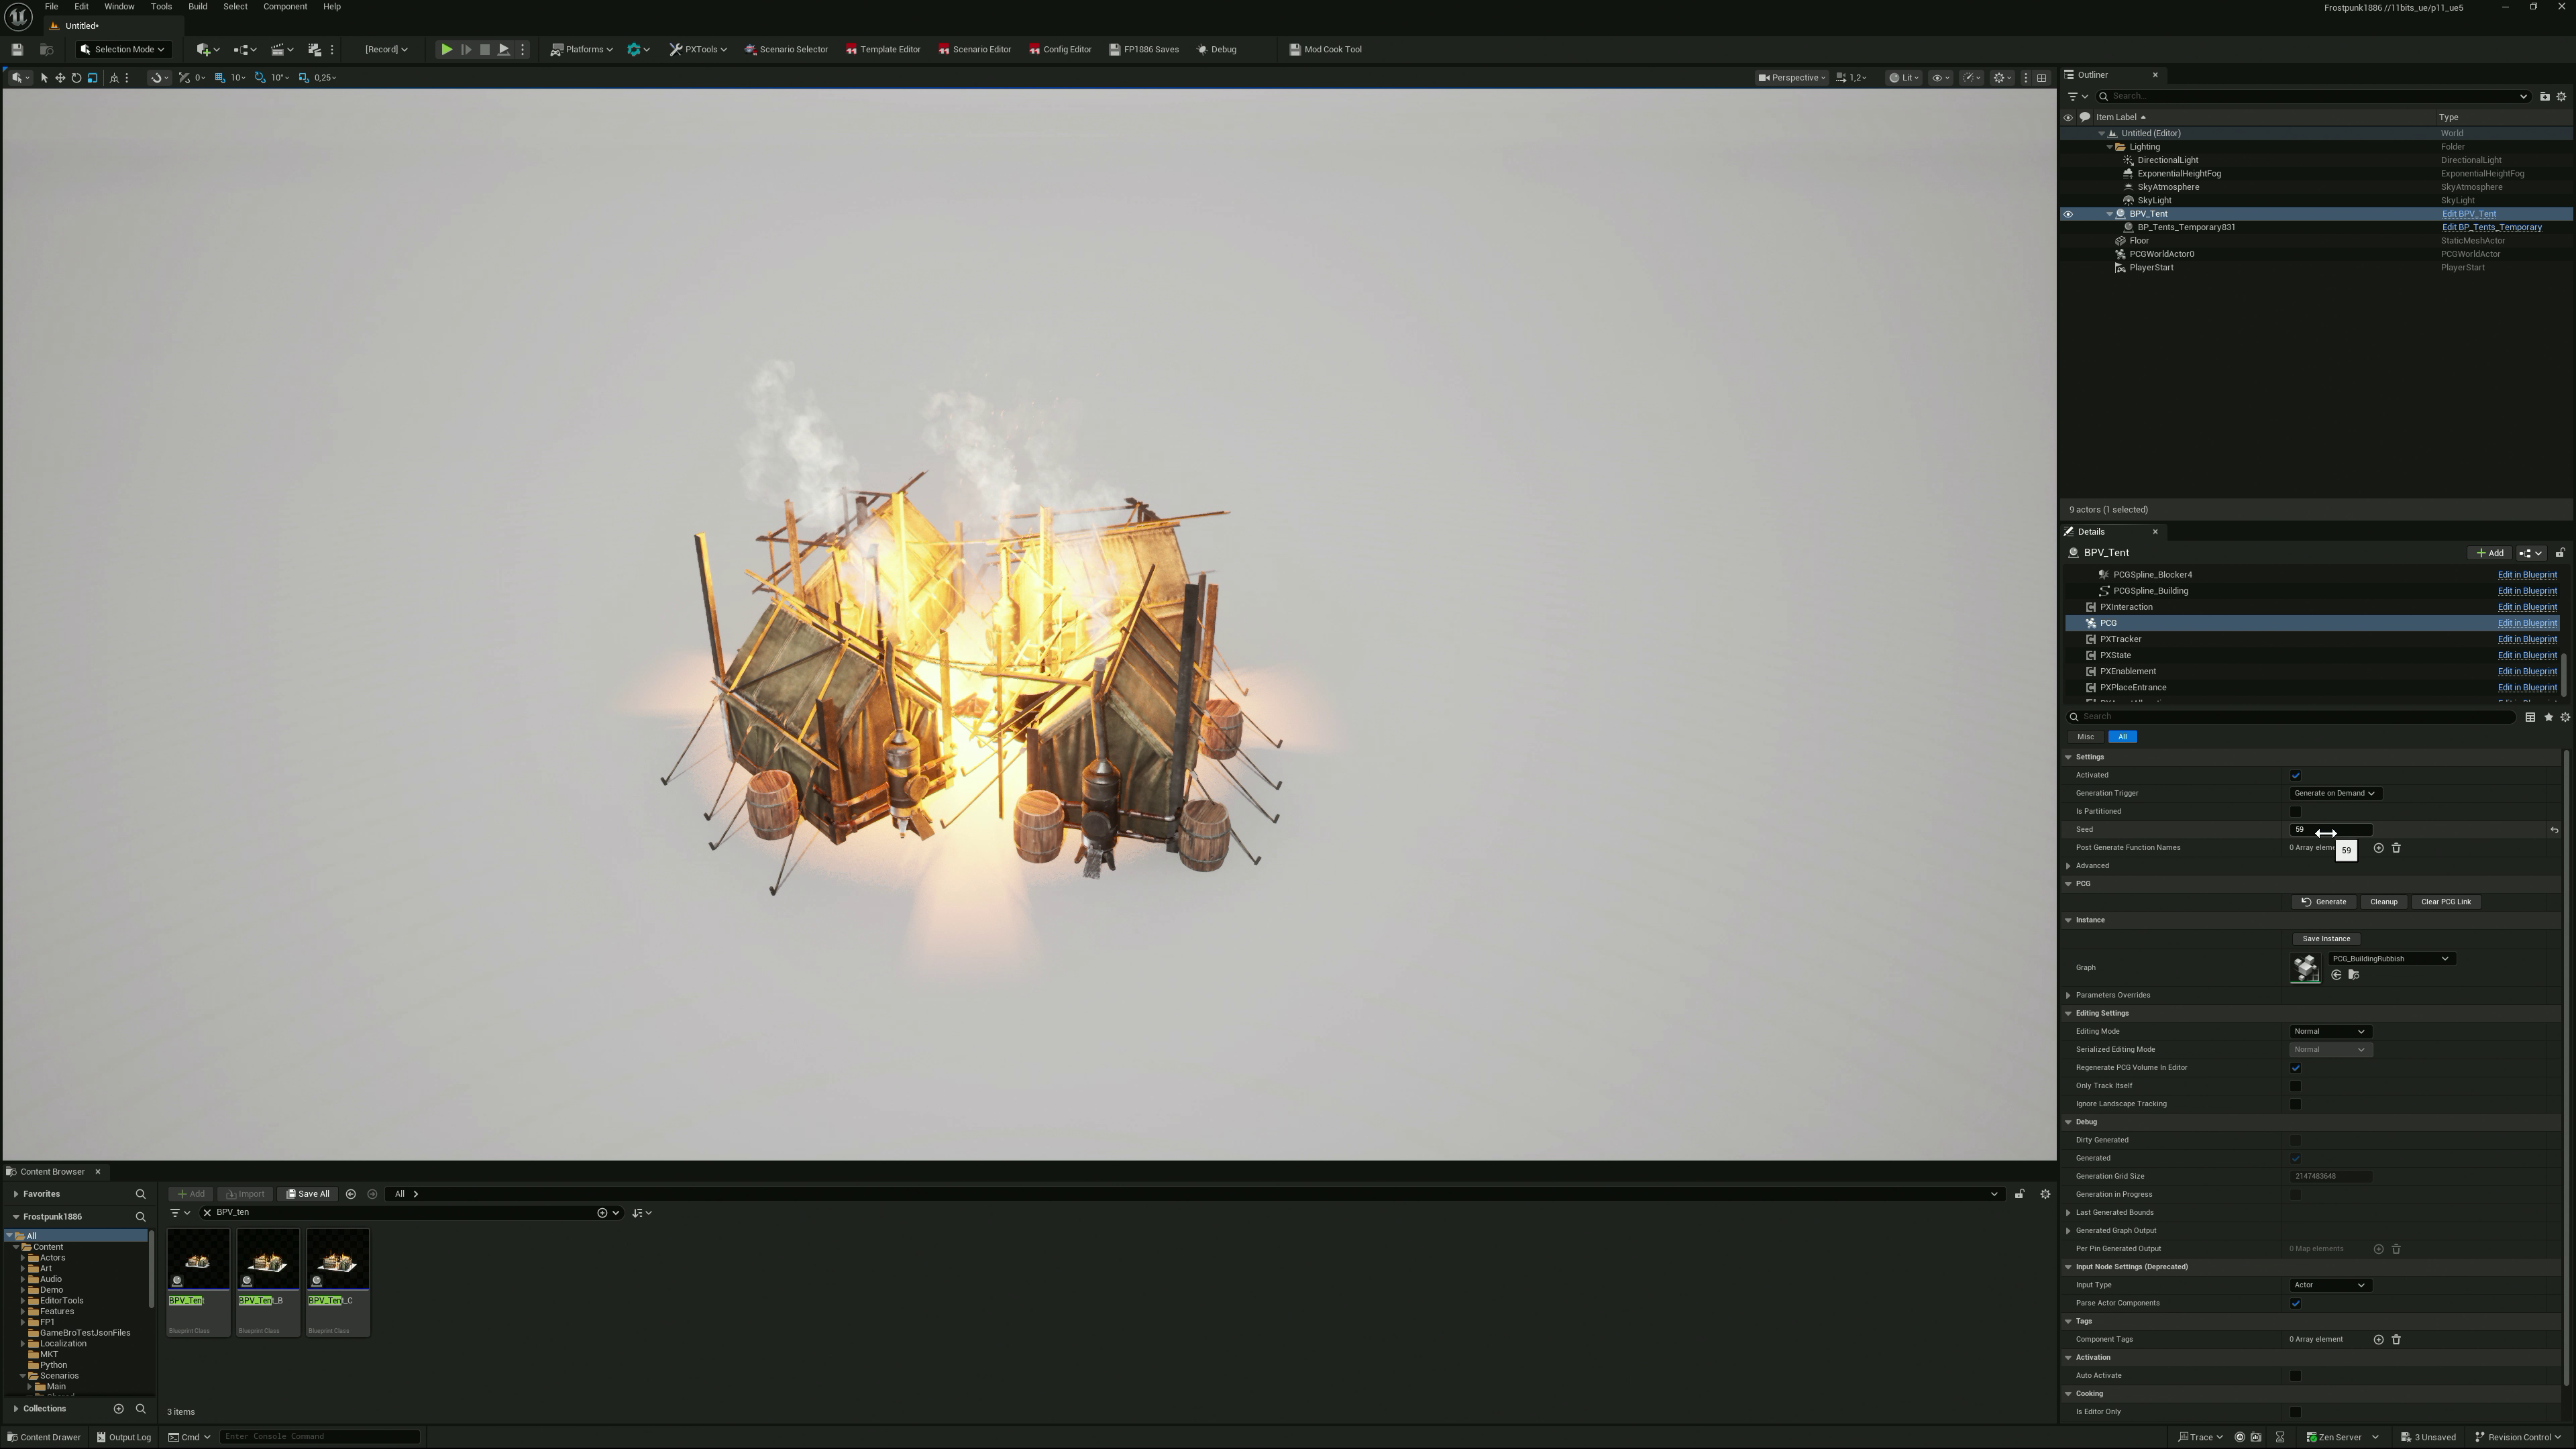Click the Details panel lock icon
This screenshot has width=2576, height=1449.
tap(2560, 553)
